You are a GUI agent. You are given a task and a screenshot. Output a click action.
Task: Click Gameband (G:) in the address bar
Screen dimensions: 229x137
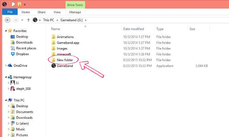pos(72,20)
